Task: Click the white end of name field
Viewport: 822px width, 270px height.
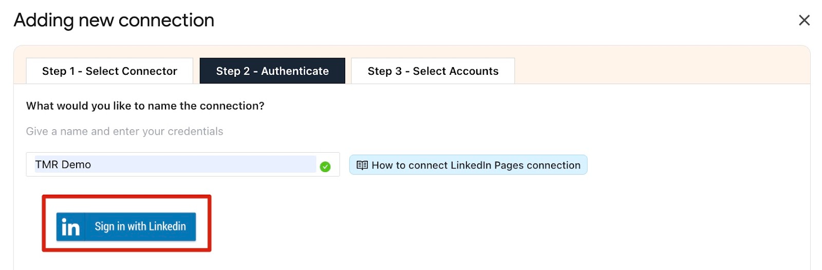Action: click(335, 164)
